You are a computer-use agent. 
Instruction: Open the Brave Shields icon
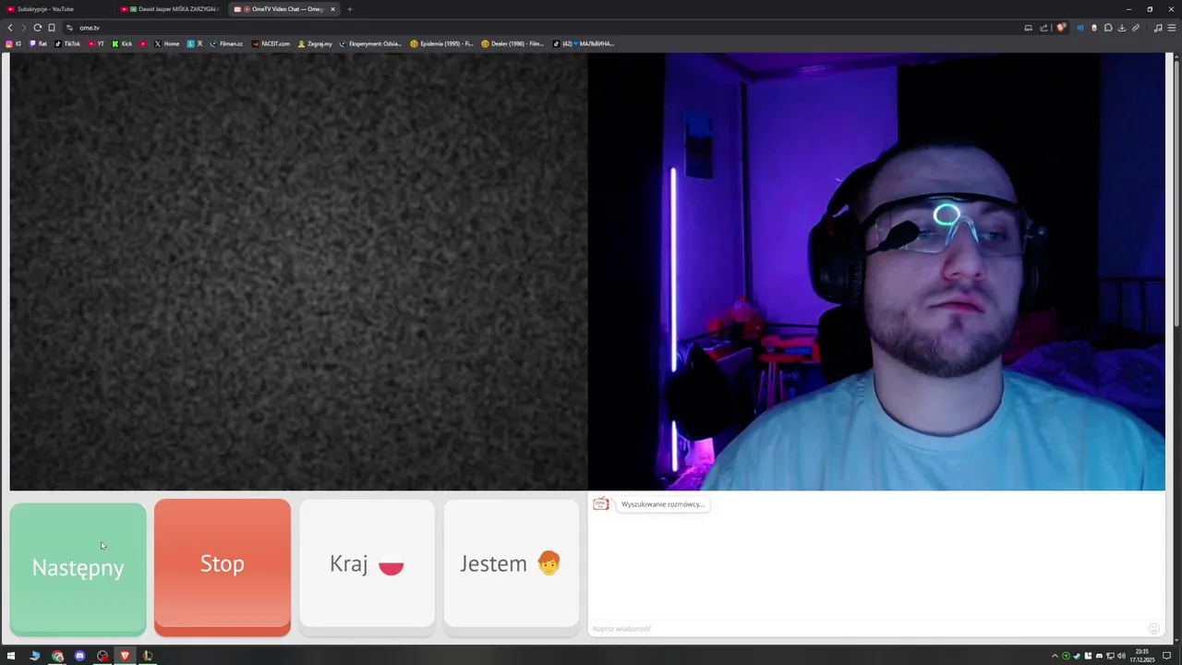(1061, 28)
